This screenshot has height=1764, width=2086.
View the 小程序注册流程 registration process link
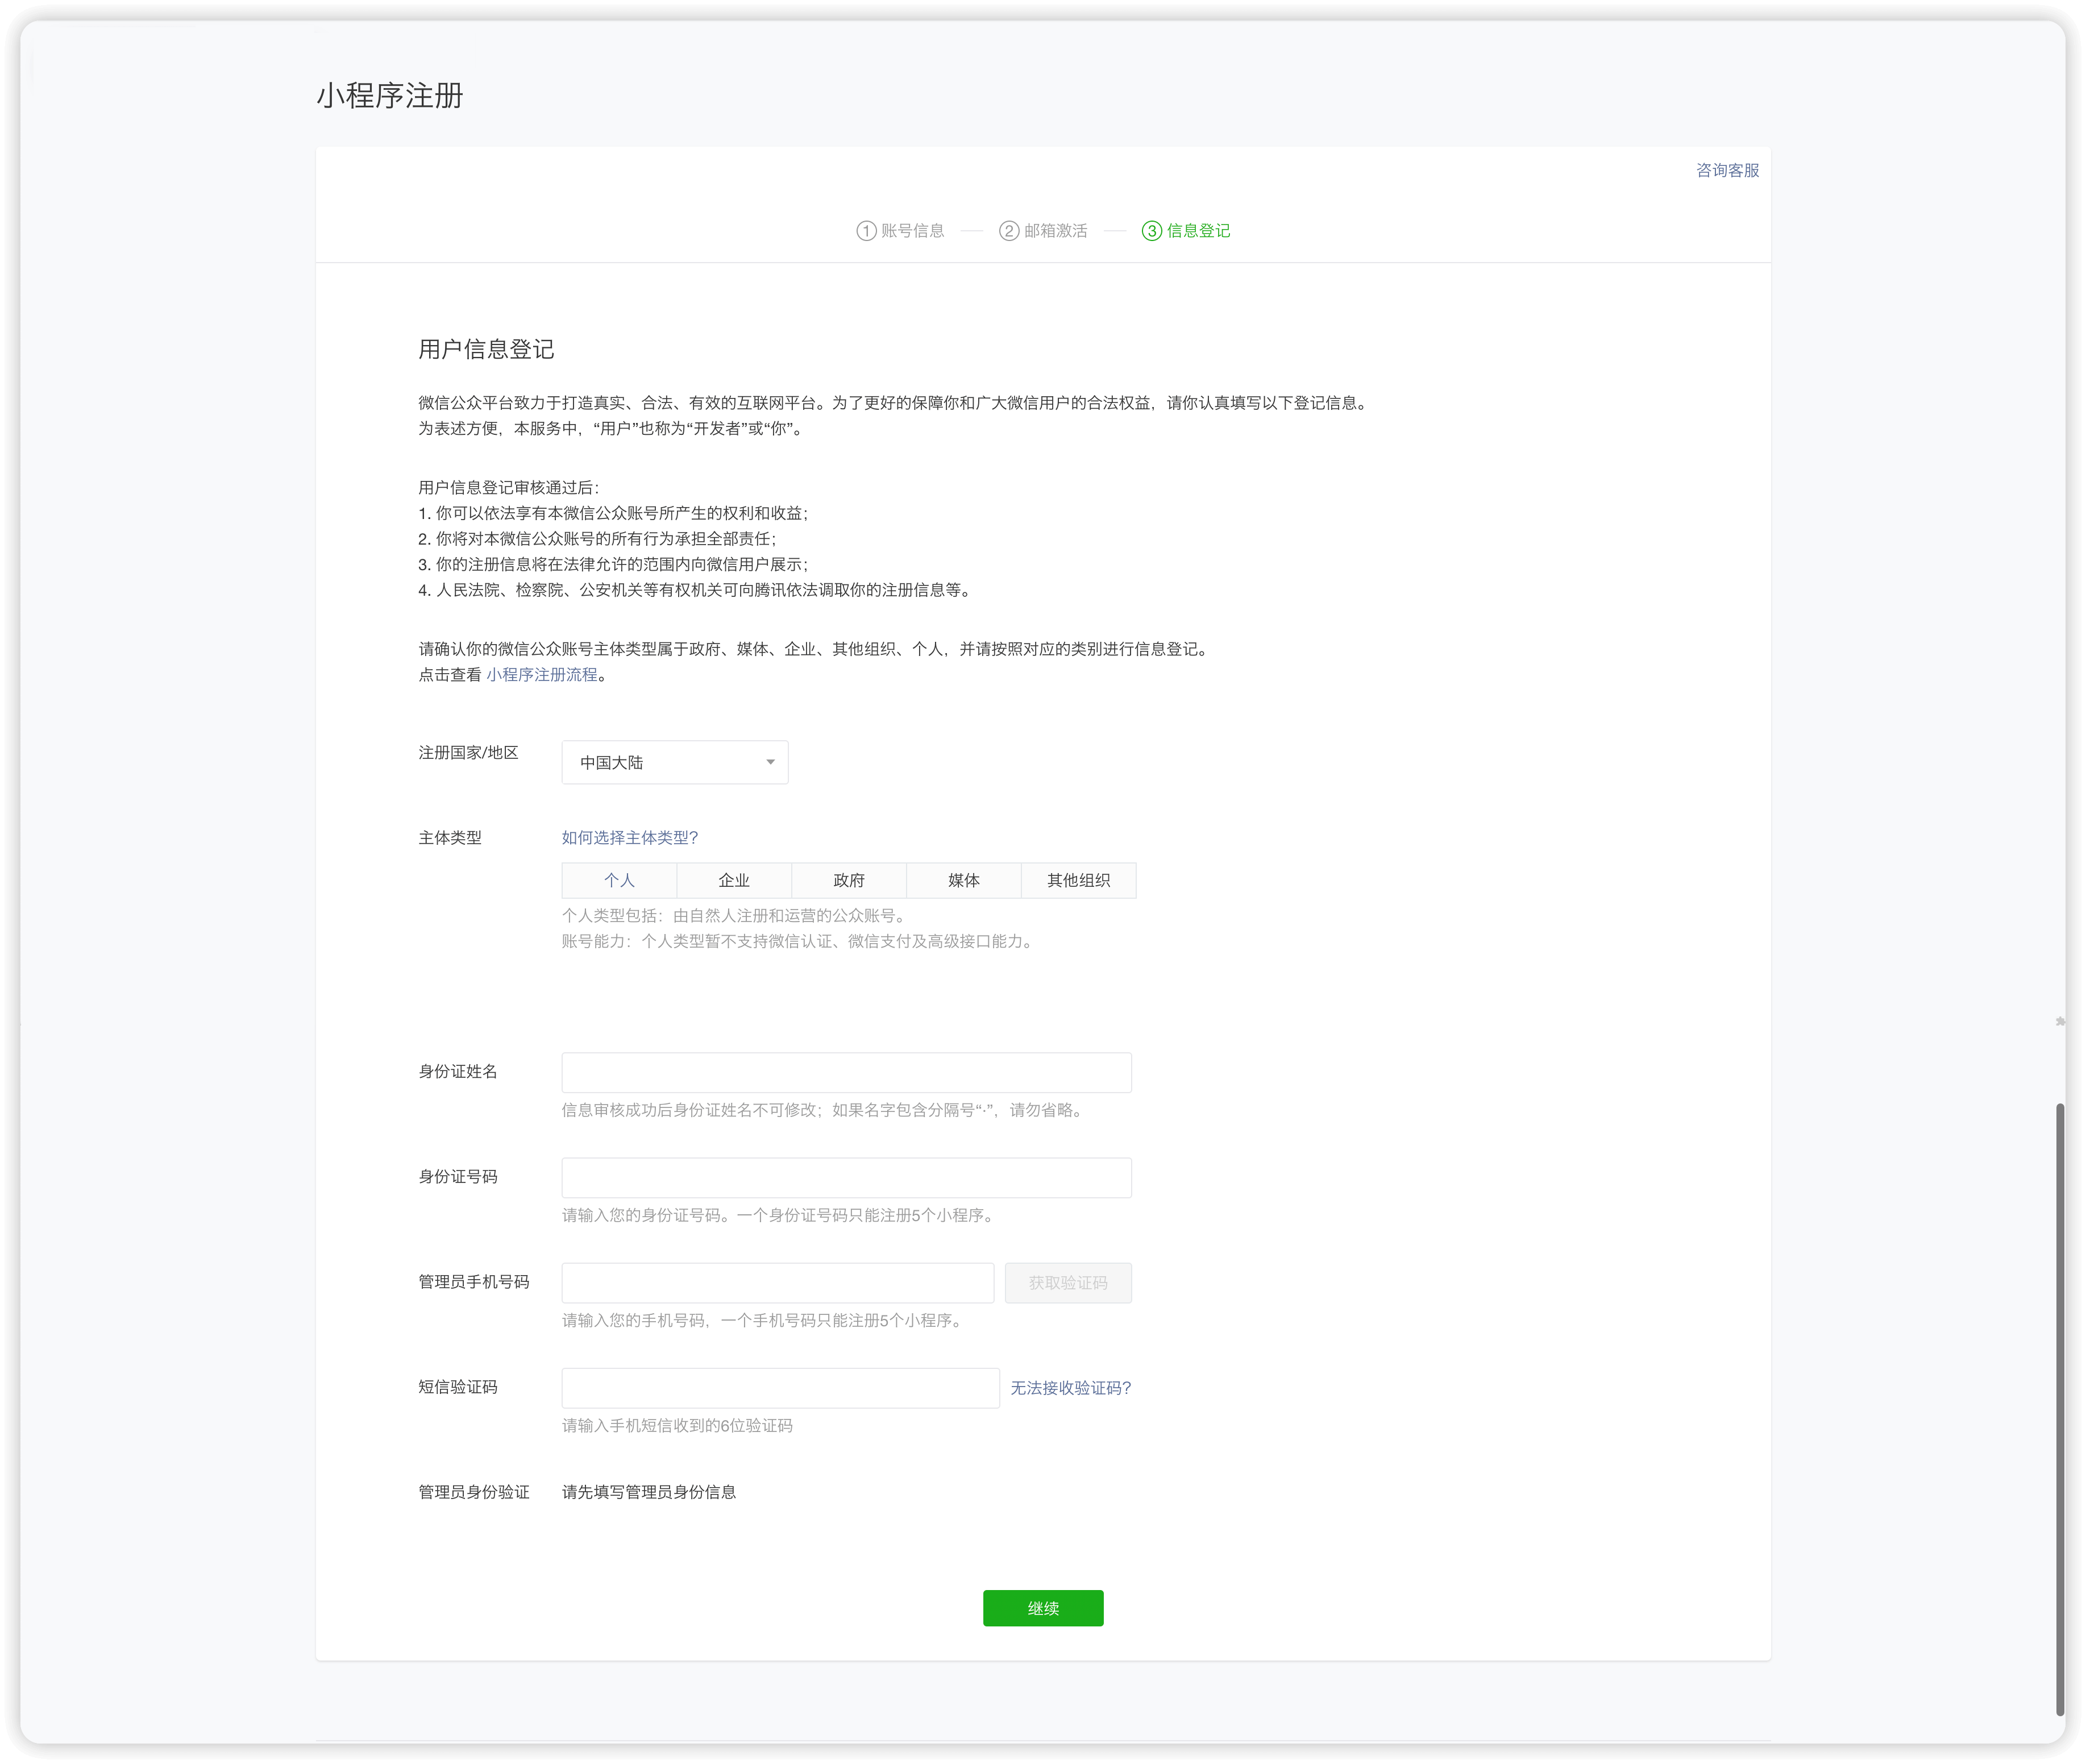(543, 674)
